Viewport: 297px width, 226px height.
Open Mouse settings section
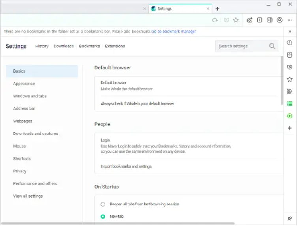(x=19, y=146)
